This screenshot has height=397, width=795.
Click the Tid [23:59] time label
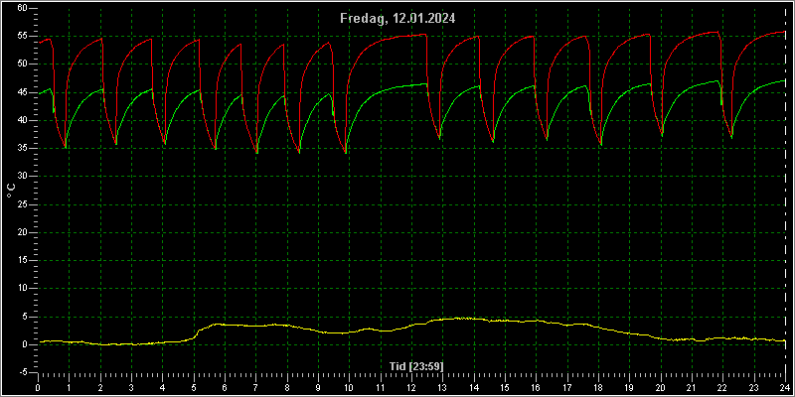click(416, 365)
